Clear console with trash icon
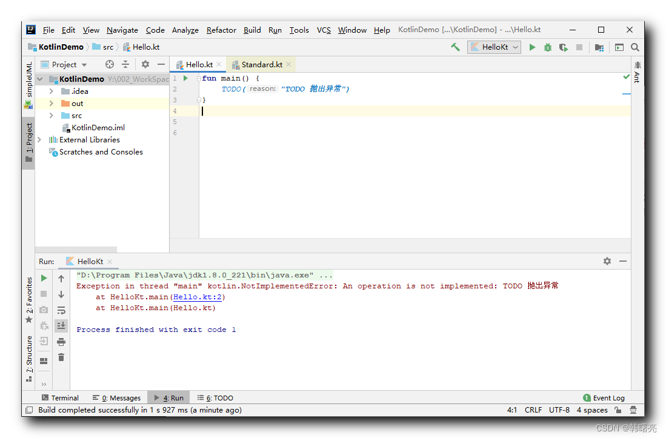This screenshot has height=438, width=666. click(x=61, y=357)
